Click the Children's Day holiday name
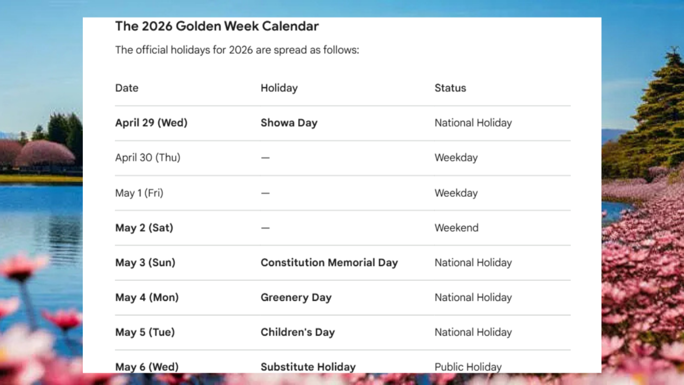The width and height of the screenshot is (684, 385). (298, 332)
